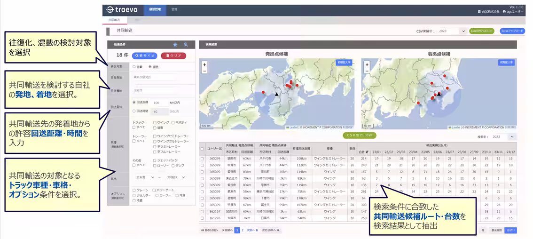
Task: Select the 回送時間 radio option
Action: coord(134,112)
